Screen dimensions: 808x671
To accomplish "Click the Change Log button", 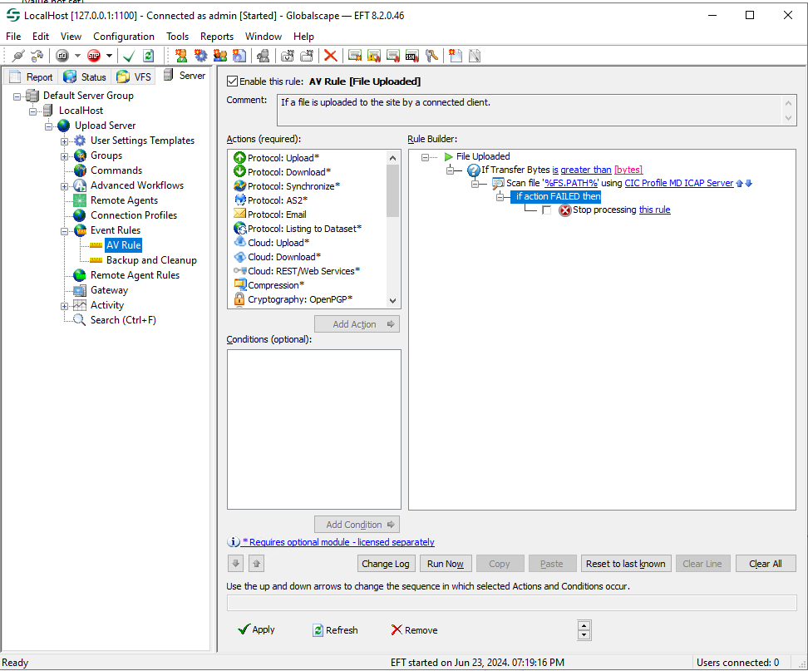I will [386, 563].
